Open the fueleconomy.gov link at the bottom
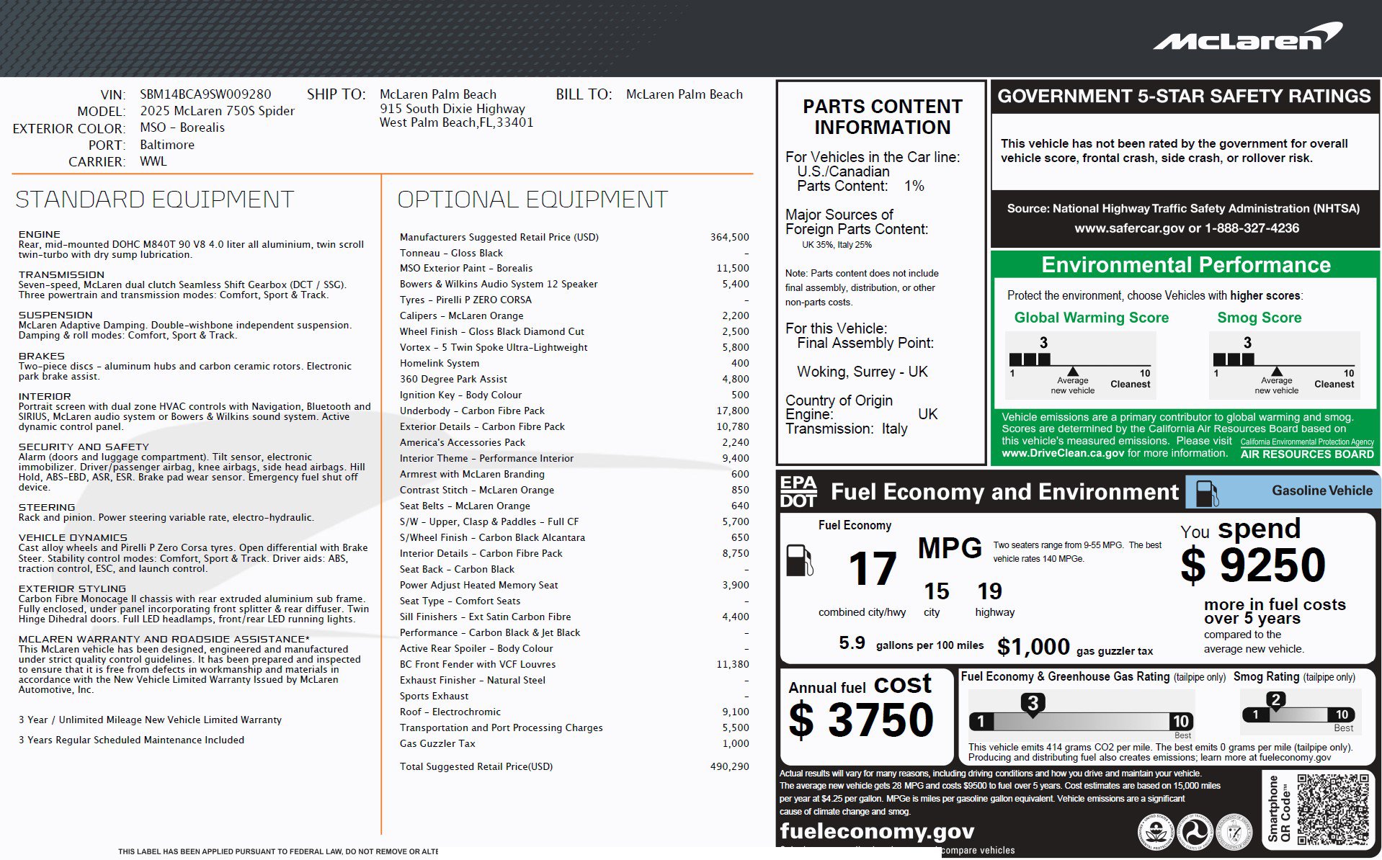The width and height of the screenshot is (1382, 860). click(876, 831)
